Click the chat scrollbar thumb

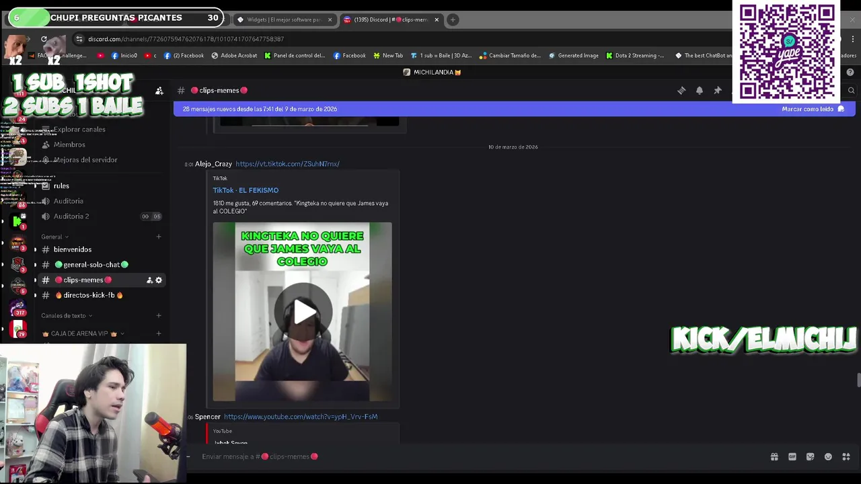(x=858, y=380)
